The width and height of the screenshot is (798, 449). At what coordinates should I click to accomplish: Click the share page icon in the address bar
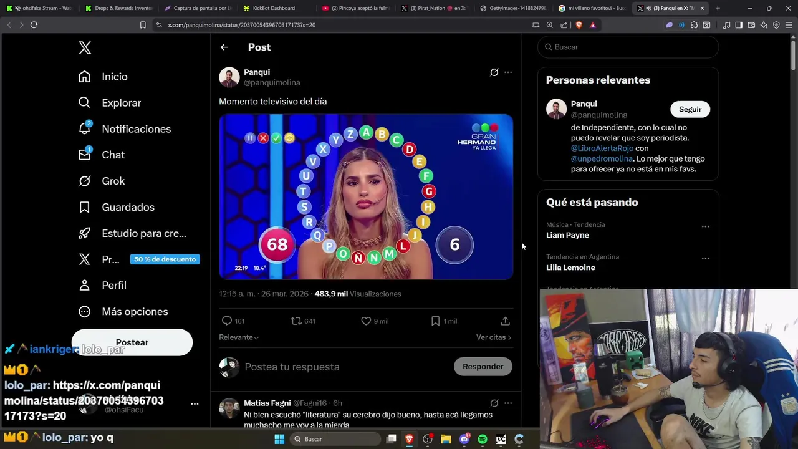(564, 25)
